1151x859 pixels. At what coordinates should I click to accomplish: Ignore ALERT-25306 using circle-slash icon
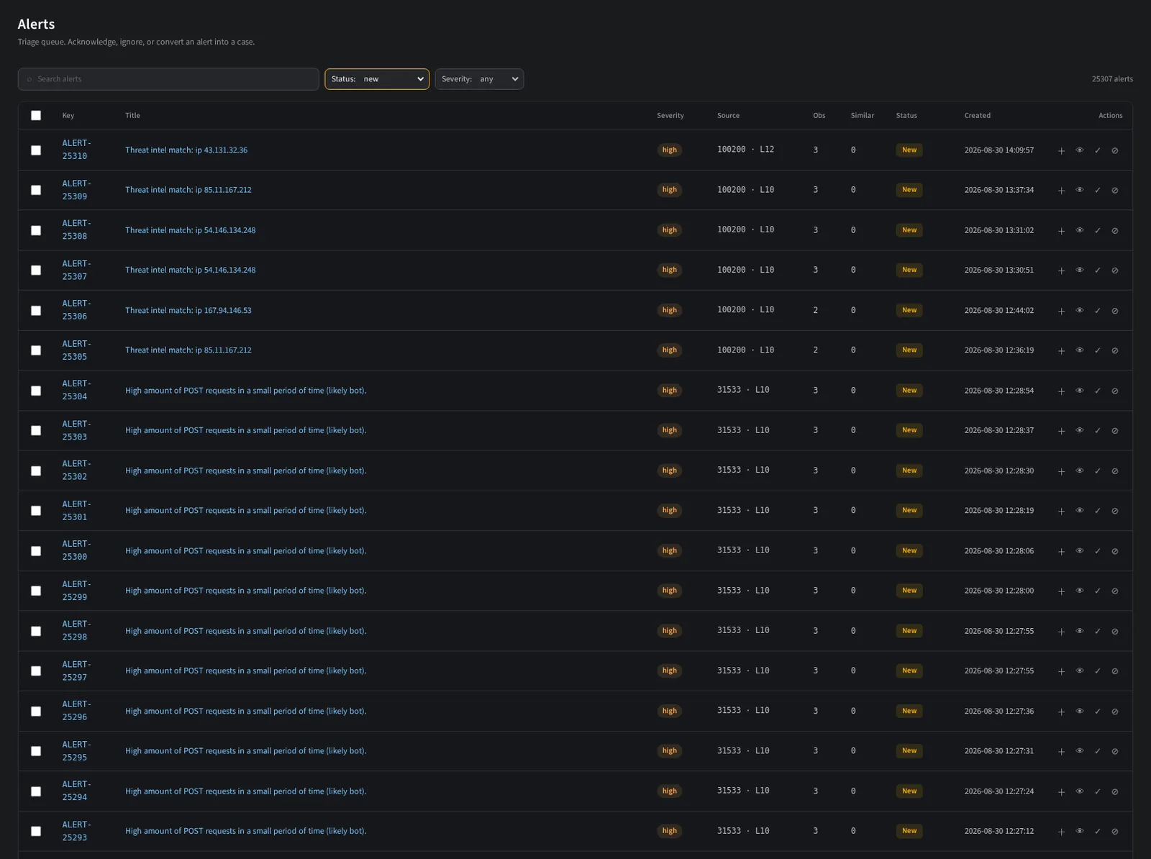pyautogui.click(x=1115, y=311)
